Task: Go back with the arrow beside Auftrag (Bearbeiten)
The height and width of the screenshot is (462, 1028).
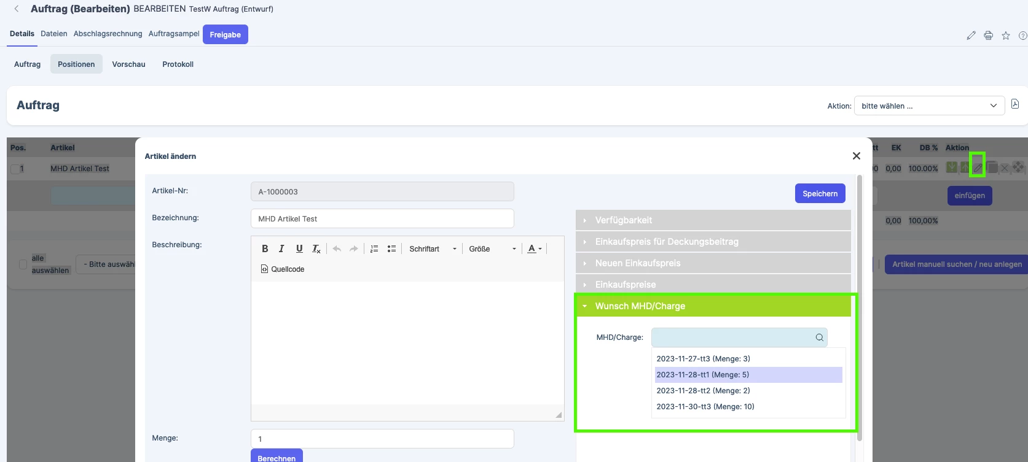Action: 17,9
